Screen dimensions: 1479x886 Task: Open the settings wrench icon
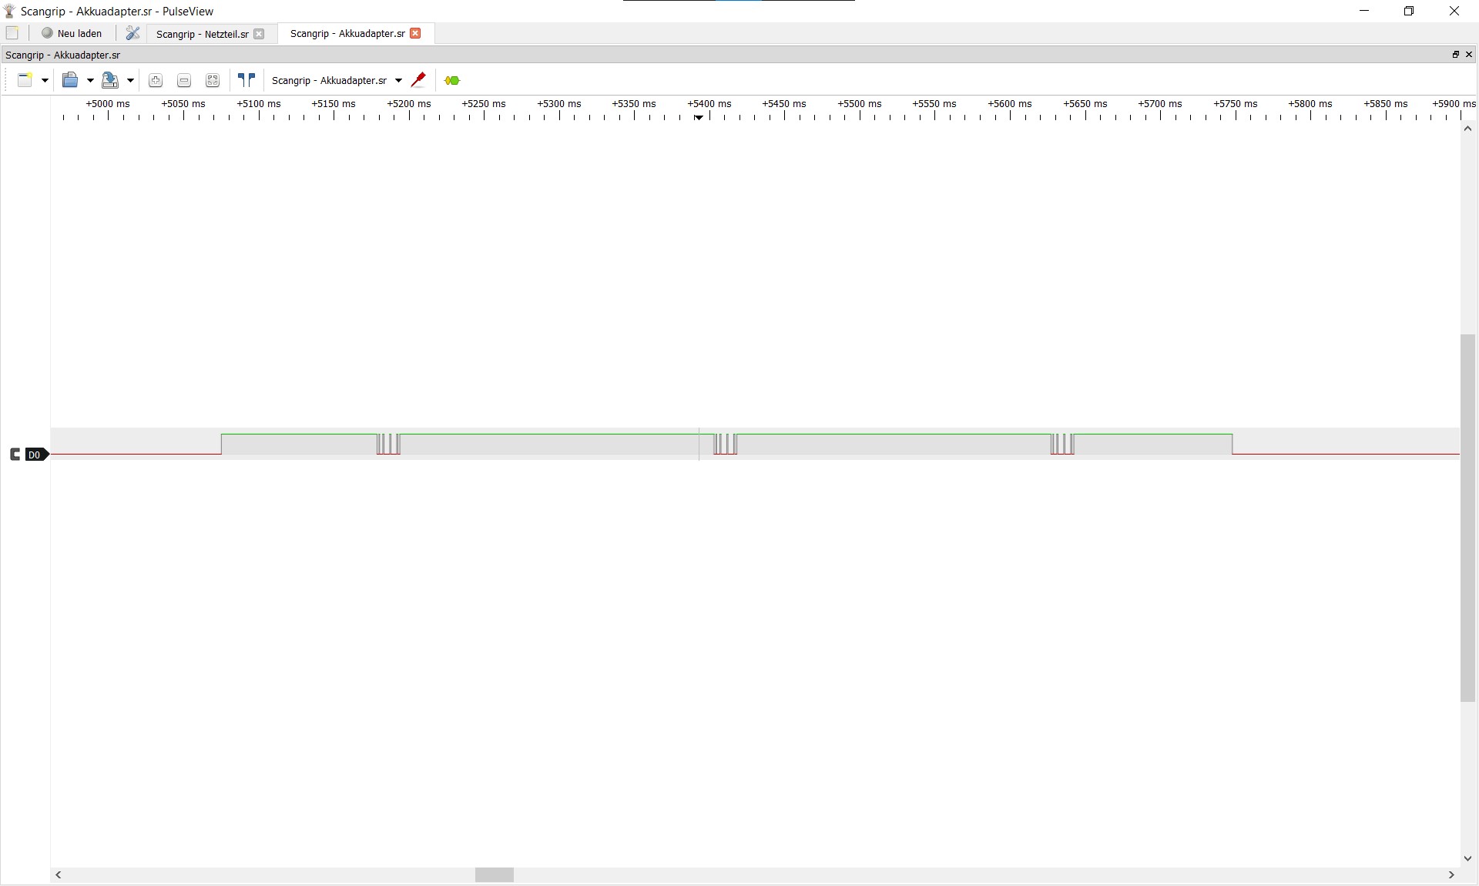pos(132,33)
